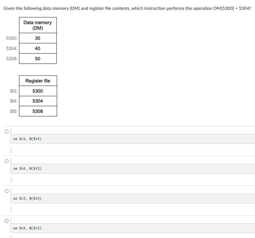Viewport: 255px width, 238px height.
Task: Click the Register file table header
Action: click(38, 81)
